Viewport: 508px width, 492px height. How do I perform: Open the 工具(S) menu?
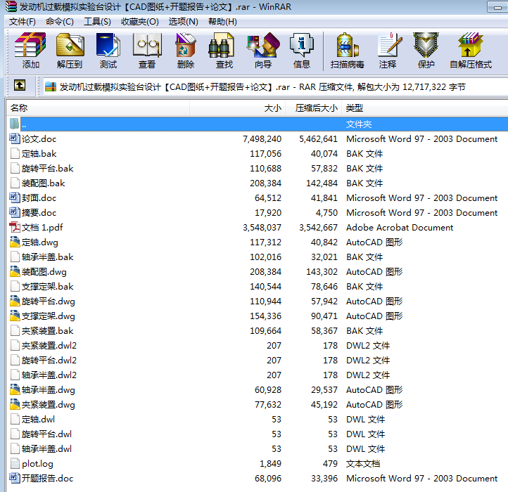(97, 22)
